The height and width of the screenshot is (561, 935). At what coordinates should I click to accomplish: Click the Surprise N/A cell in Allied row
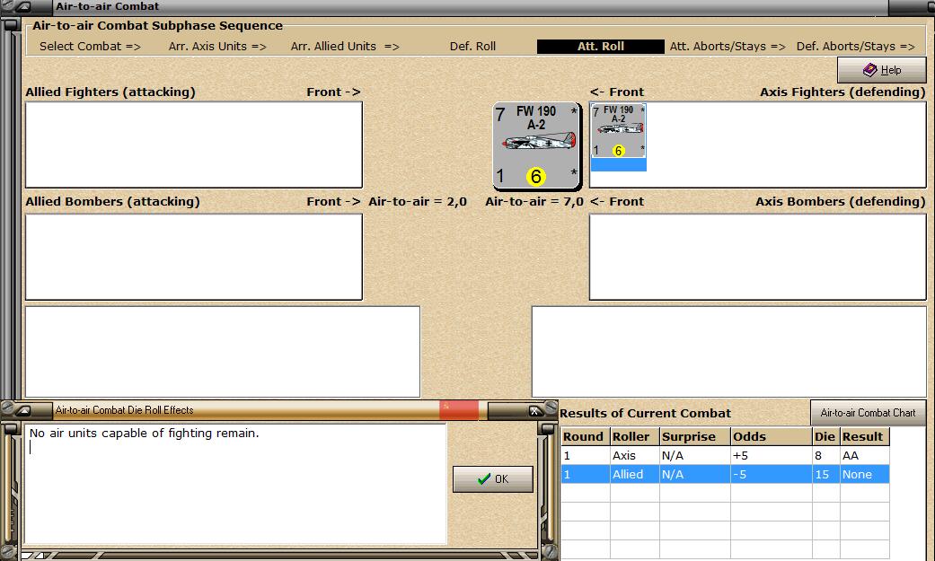pyautogui.click(x=694, y=475)
